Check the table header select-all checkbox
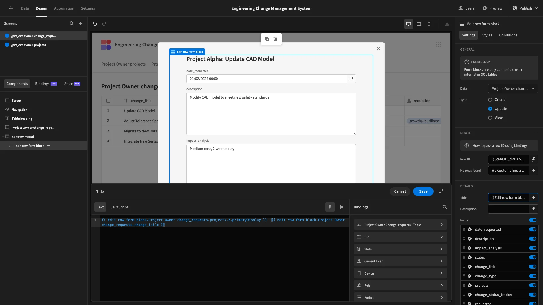Screen dimensions: 543x305 108,101
